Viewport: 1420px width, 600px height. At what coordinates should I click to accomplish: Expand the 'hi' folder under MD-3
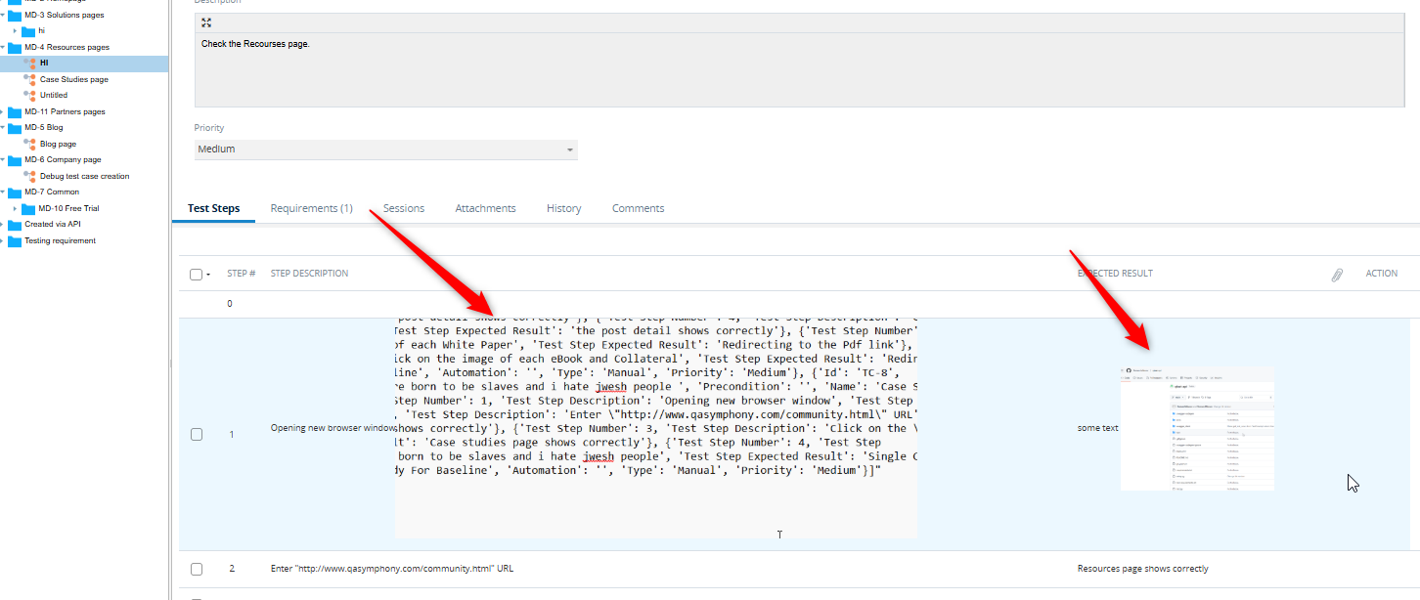click(x=15, y=31)
